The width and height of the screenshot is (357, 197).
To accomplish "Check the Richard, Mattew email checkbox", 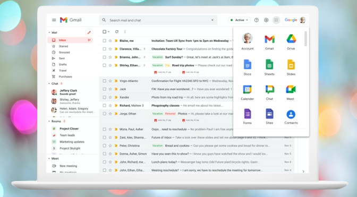I will click(x=104, y=105).
